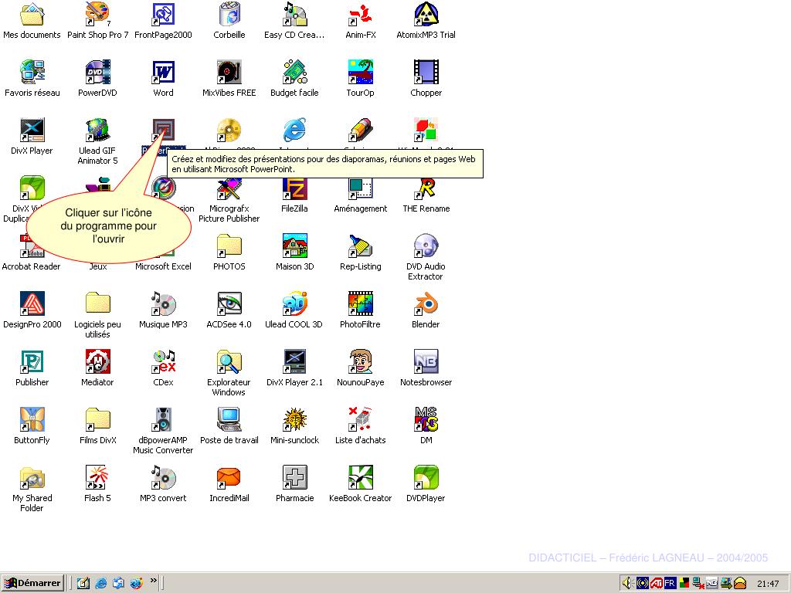Launch MixVibes FREE icon
The width and height of the screenshot is (791, 593).
tap(229, 72)
